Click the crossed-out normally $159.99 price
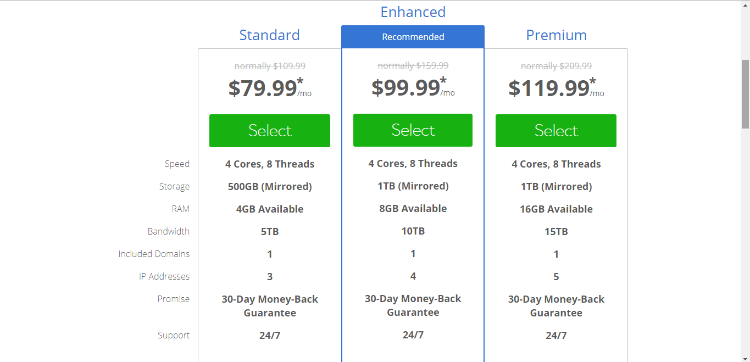750x362 pixels. (413, 65)
